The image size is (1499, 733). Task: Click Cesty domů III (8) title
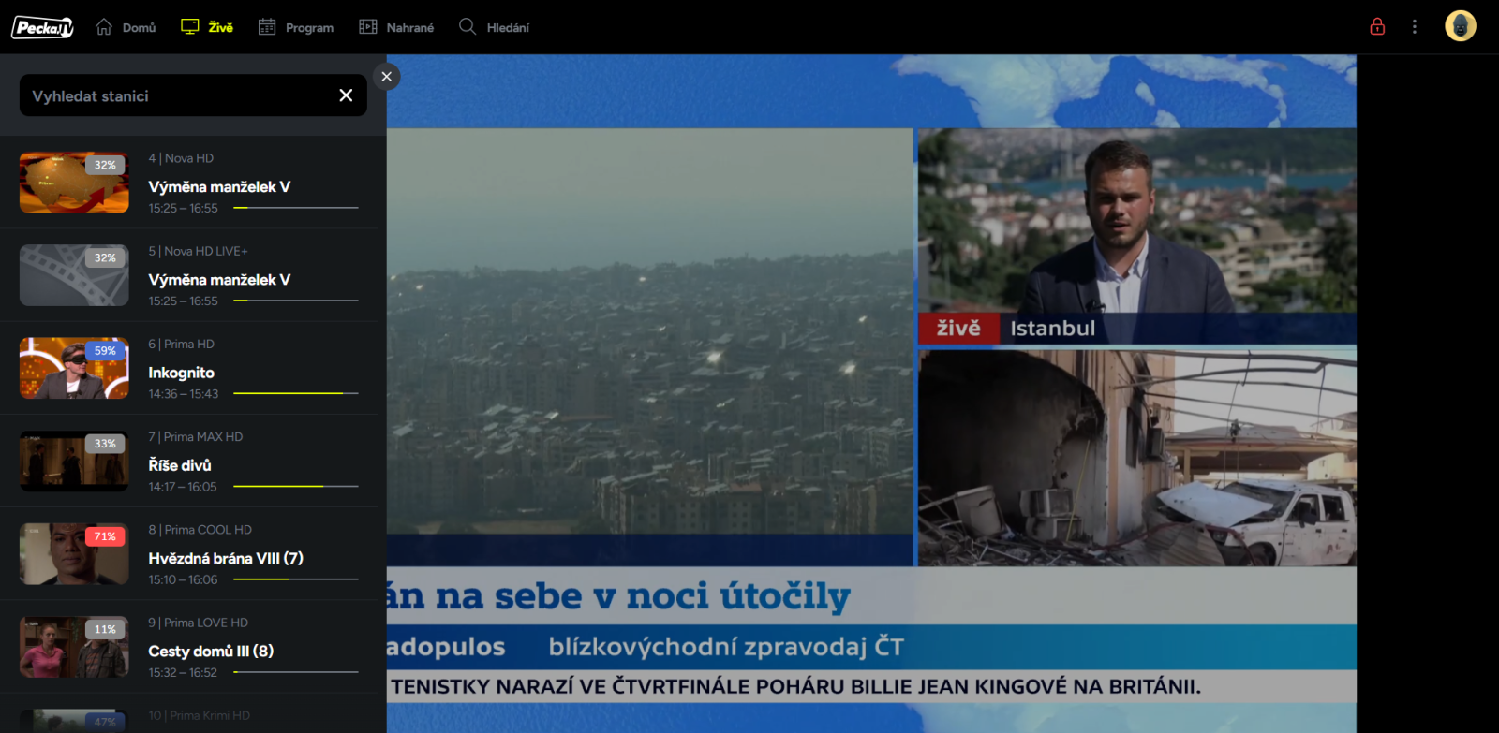pos(211,651)
